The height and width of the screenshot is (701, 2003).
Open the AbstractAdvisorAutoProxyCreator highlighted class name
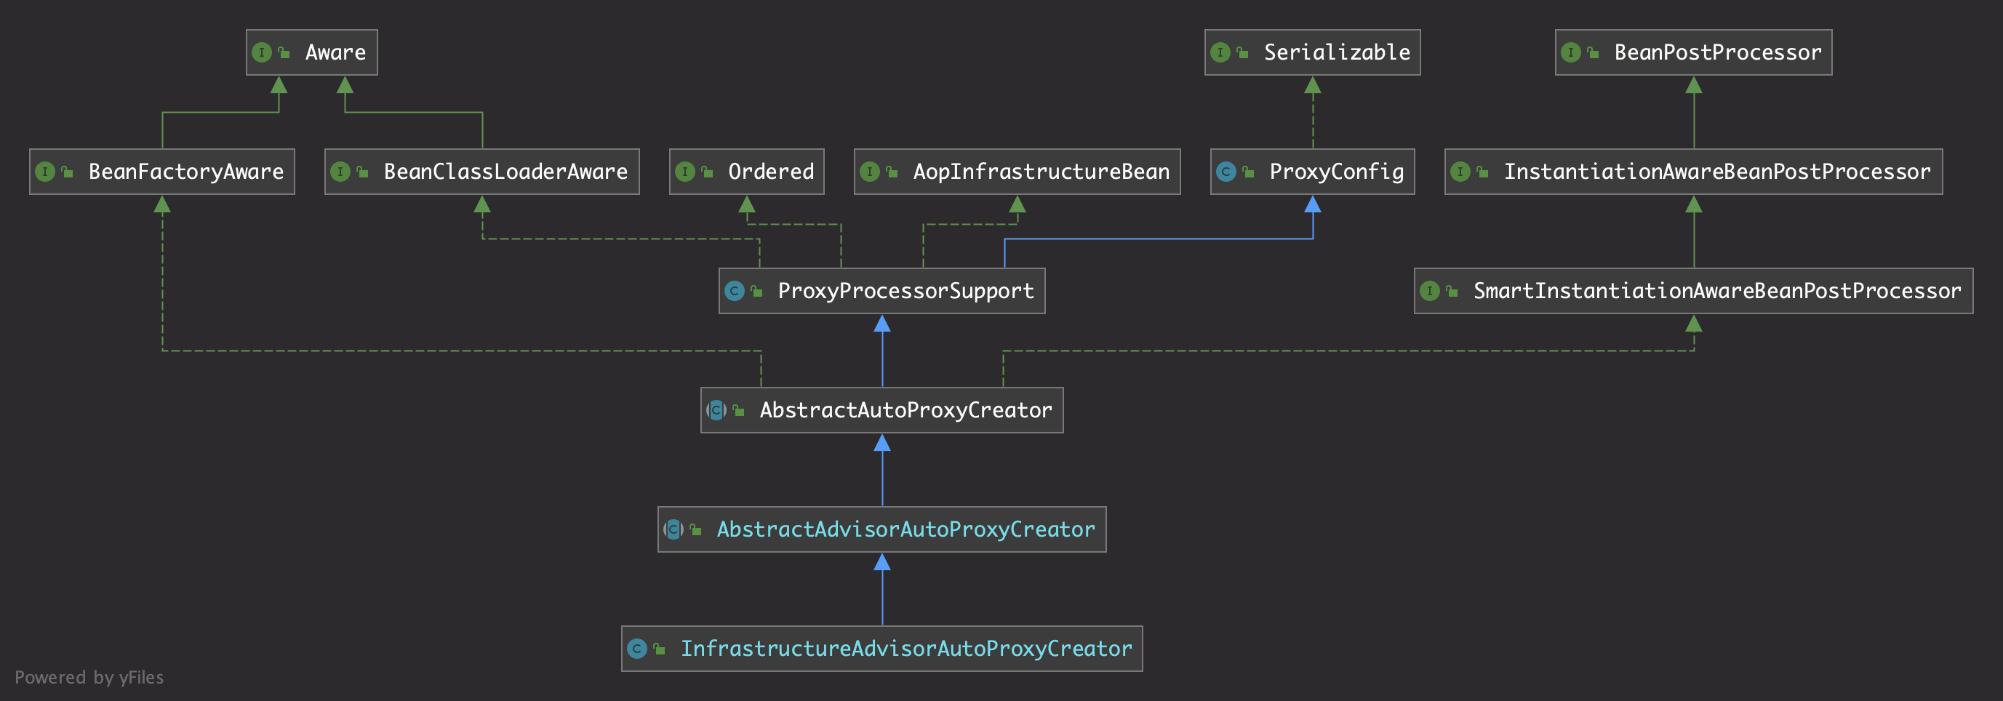pos(906,529)
